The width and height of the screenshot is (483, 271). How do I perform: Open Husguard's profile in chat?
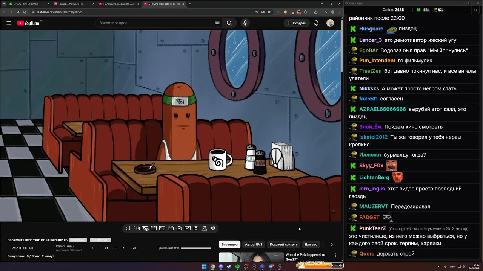click(371, 29)
